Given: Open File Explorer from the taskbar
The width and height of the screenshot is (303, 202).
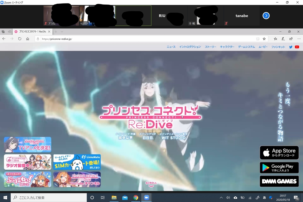Looking at the screenshot, I should click(114, 197).
